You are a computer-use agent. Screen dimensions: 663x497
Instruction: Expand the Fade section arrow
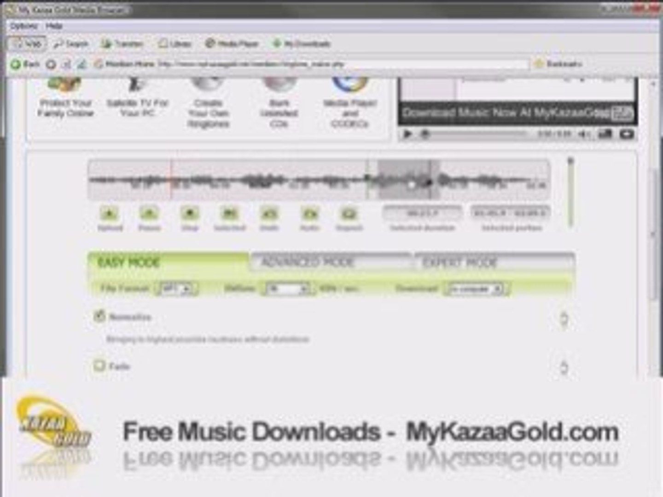(564, 368)
